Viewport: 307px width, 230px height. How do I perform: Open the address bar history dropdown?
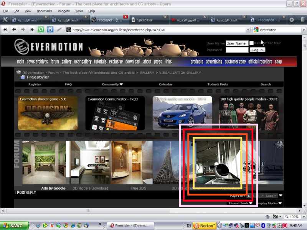tap(248, 30)
